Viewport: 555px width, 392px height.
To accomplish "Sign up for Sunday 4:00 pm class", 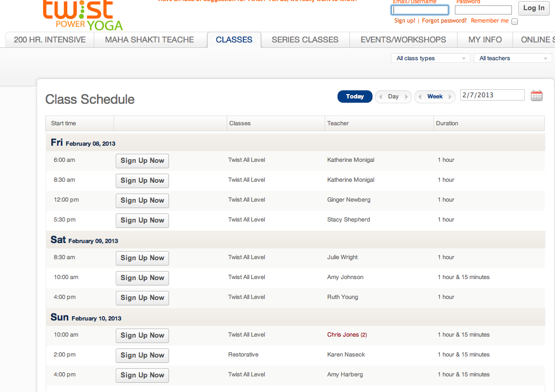I will pos(142,375).
